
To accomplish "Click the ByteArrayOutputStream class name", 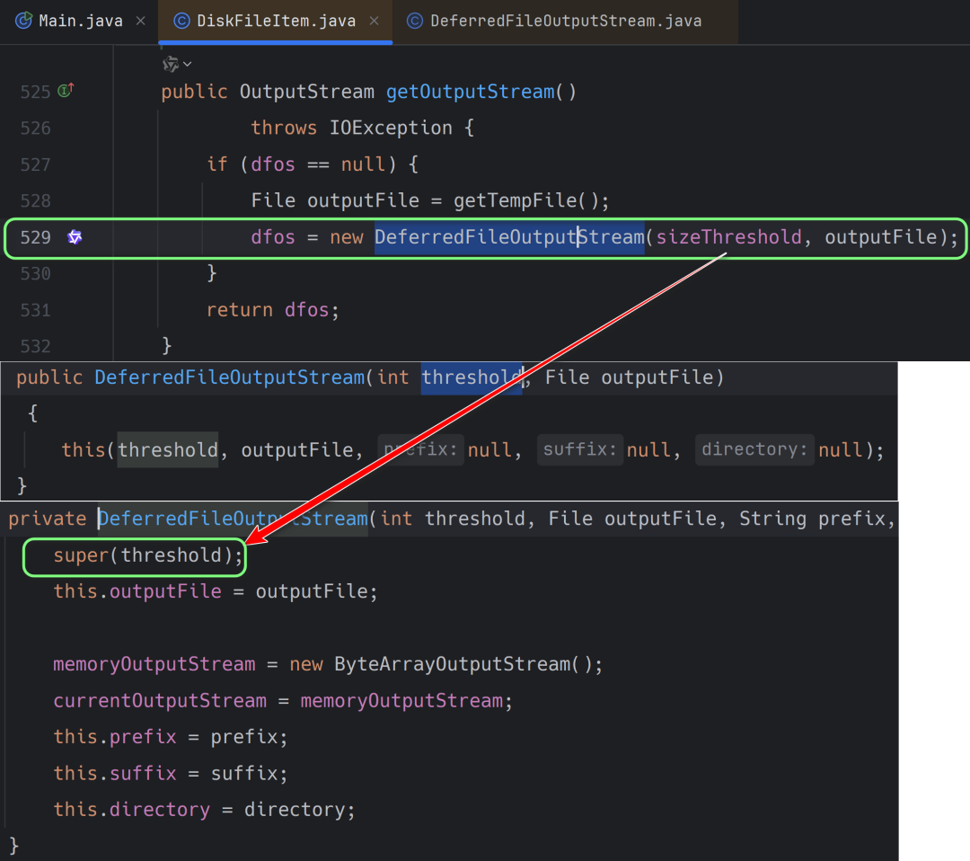I will [453, 664].
